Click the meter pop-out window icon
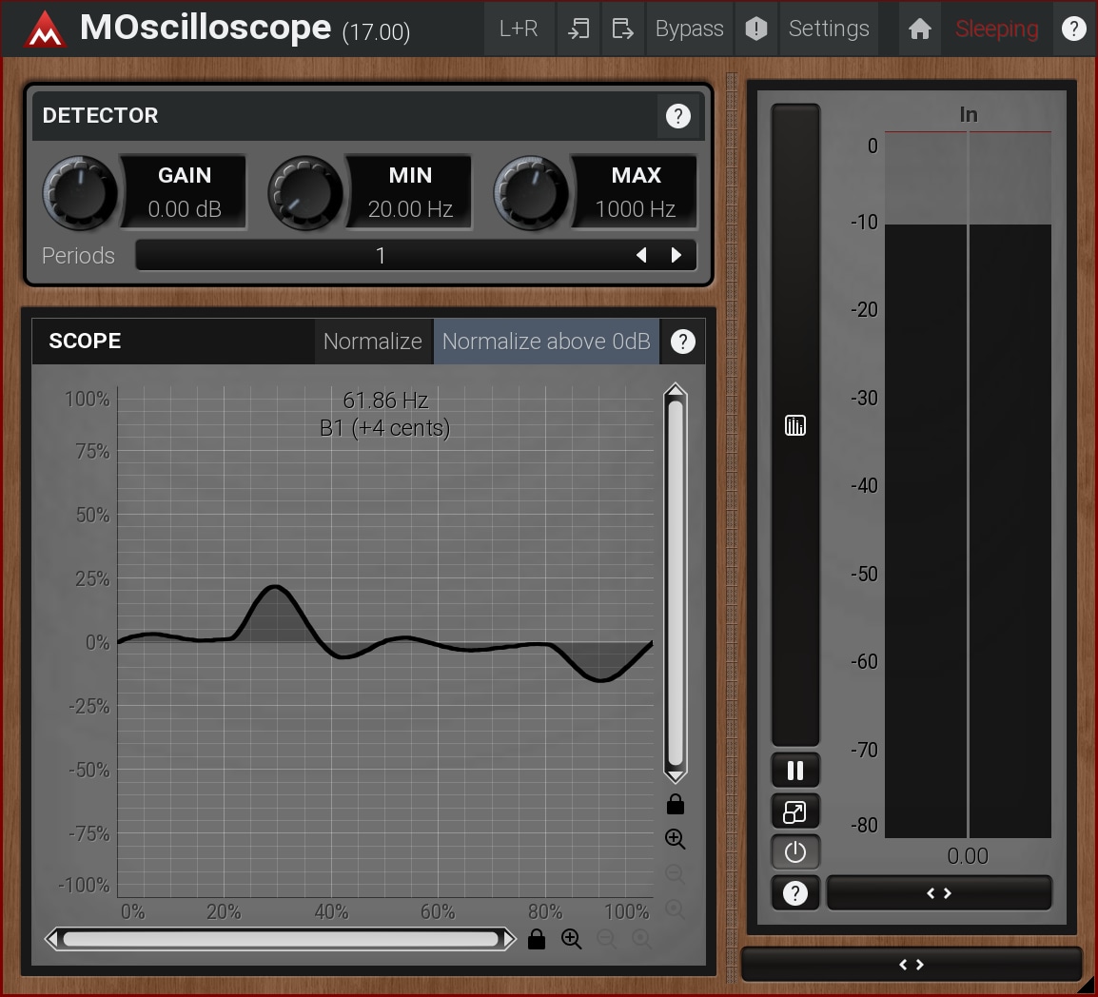The height and width of the screenshot is (997, 1098). [x=794, y=811]
